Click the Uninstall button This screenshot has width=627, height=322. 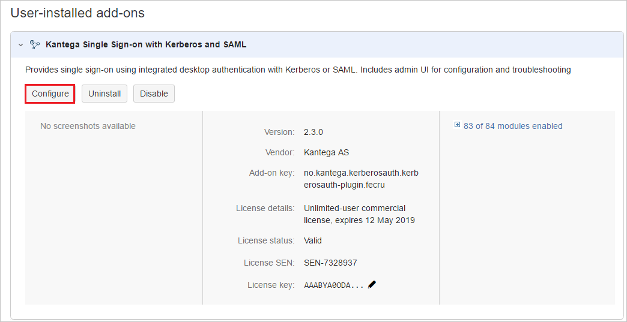[x=104, y=94]
